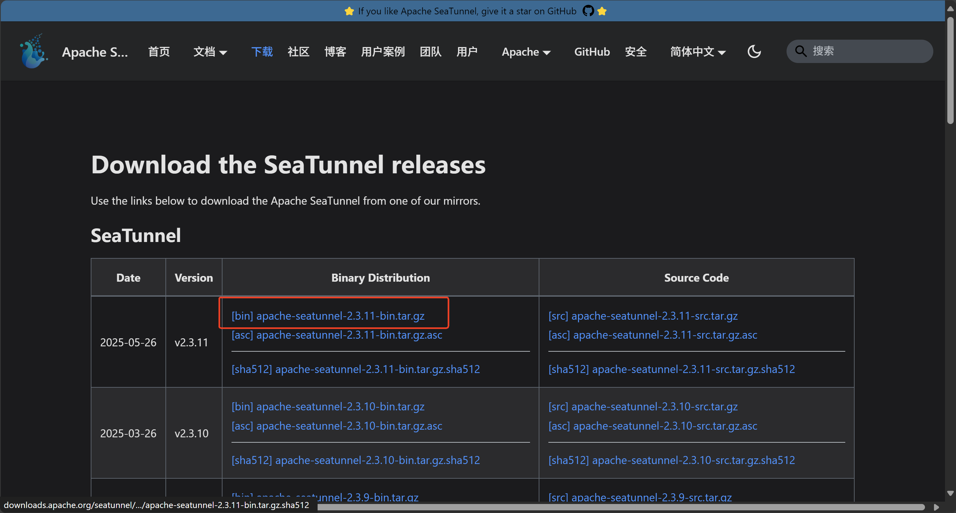This screenshot has width=956, height=513.
Task: Click the Version column header
Action: pyautogui.click(x=194, y=277)
